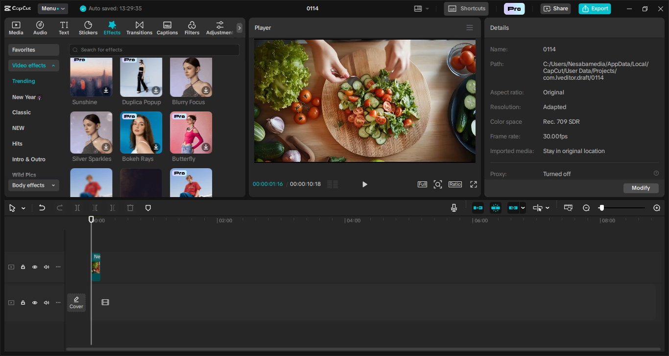669x356 pixels.
Task: Select the Bokeh Rays effect thumbnail
Action: (141, 133)
